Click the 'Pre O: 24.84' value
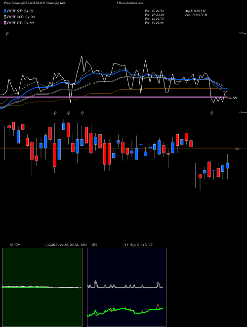This screenshot has width=247, height=327. [x=154, y=11]
